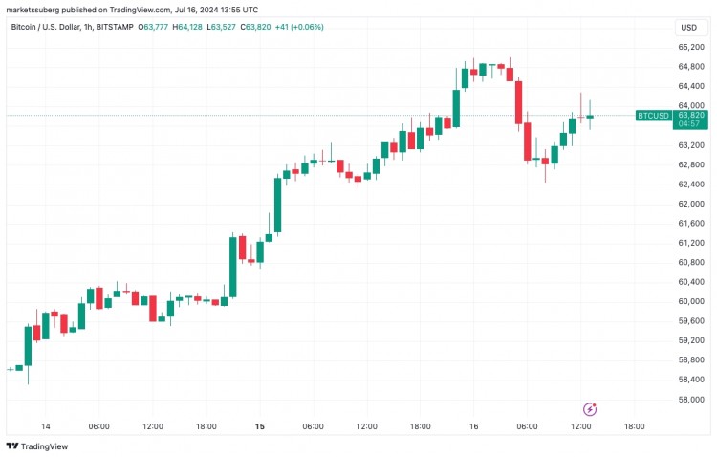Click the large red candle after 16 marker
The width and height of the screenshot is (717, 457).
pos(518,102)
